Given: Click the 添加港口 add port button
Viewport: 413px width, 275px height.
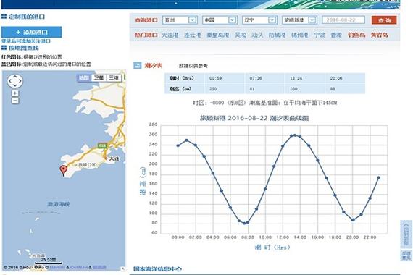Looking at the screenshot, I should (32, 32).
